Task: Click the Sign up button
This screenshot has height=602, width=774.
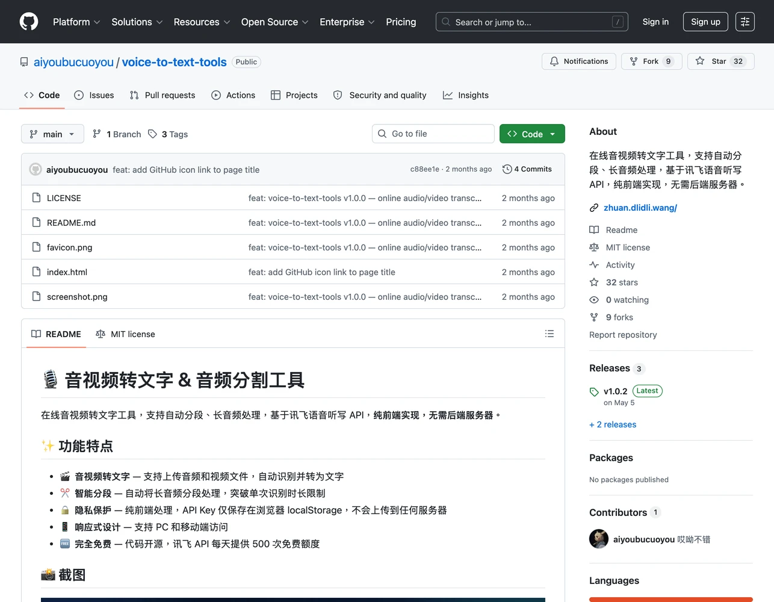Action: pos(705,22)
